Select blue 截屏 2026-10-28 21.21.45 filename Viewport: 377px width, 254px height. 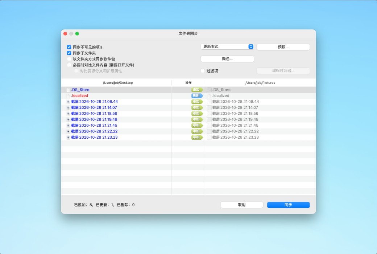[94, 126]
